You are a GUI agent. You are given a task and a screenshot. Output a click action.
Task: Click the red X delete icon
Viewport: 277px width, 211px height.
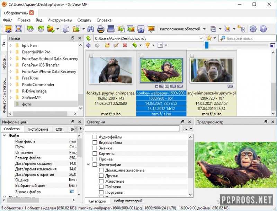(x=125, y=45)
